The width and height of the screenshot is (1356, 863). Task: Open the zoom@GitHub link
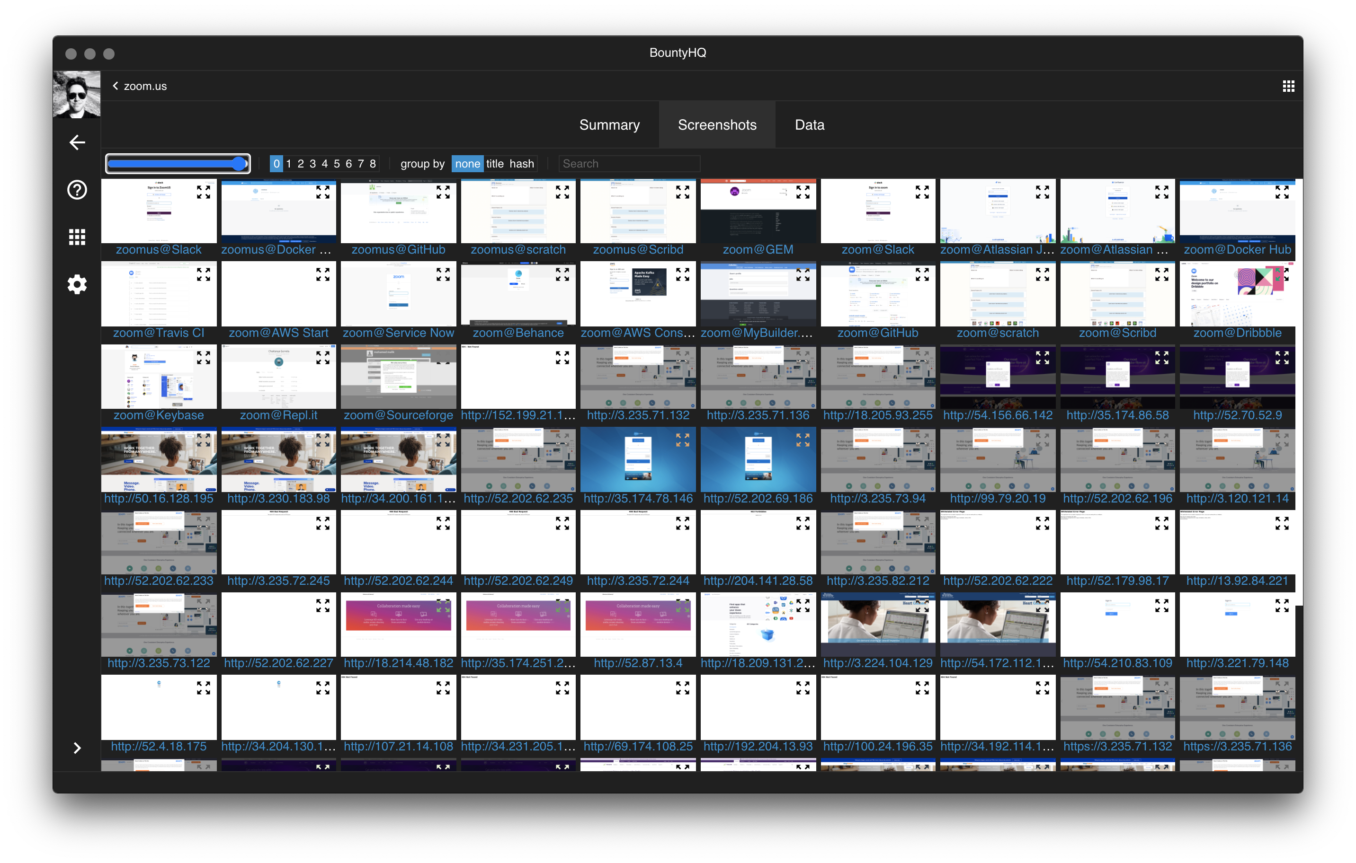877,333
